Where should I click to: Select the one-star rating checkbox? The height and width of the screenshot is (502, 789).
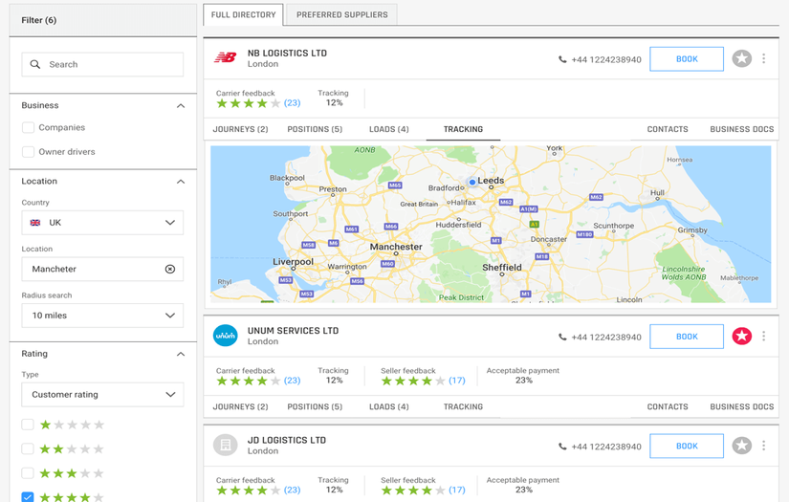(28, 425)
